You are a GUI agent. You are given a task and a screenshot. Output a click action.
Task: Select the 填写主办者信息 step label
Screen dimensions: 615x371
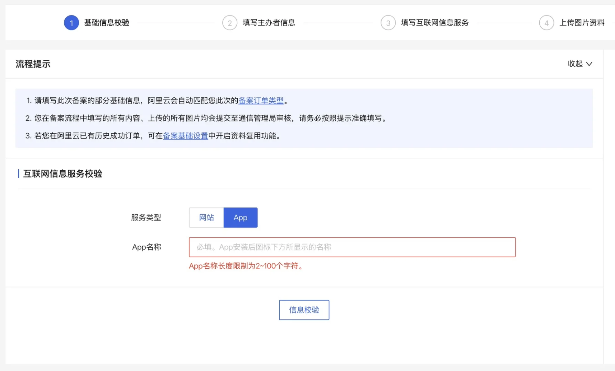[x=269, y=23]
